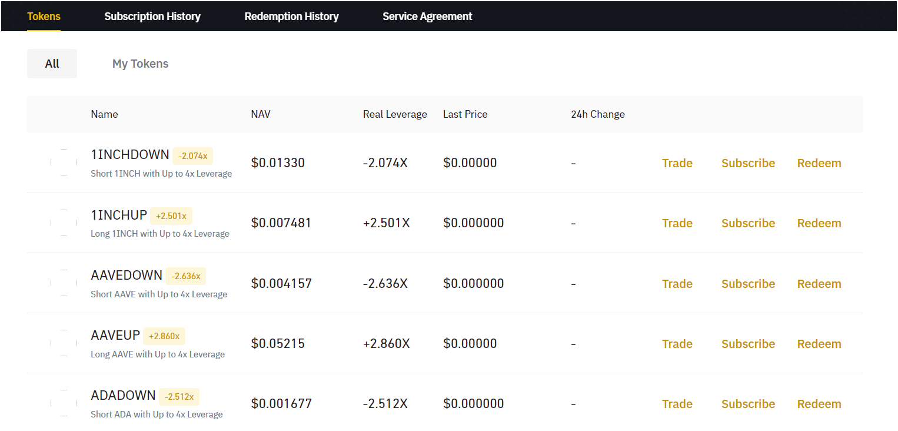The width and height of the screenshot is (898, 431).
Task: Trade the 1INCHDOWN token
Action: pyautogui.click(x=677, y=163)
